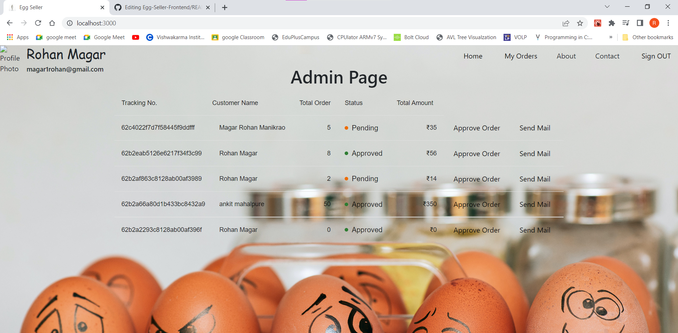The height and width of the screenshot is (333, 678).
Task: Open the tab search chevron
Action: [607, 6]
